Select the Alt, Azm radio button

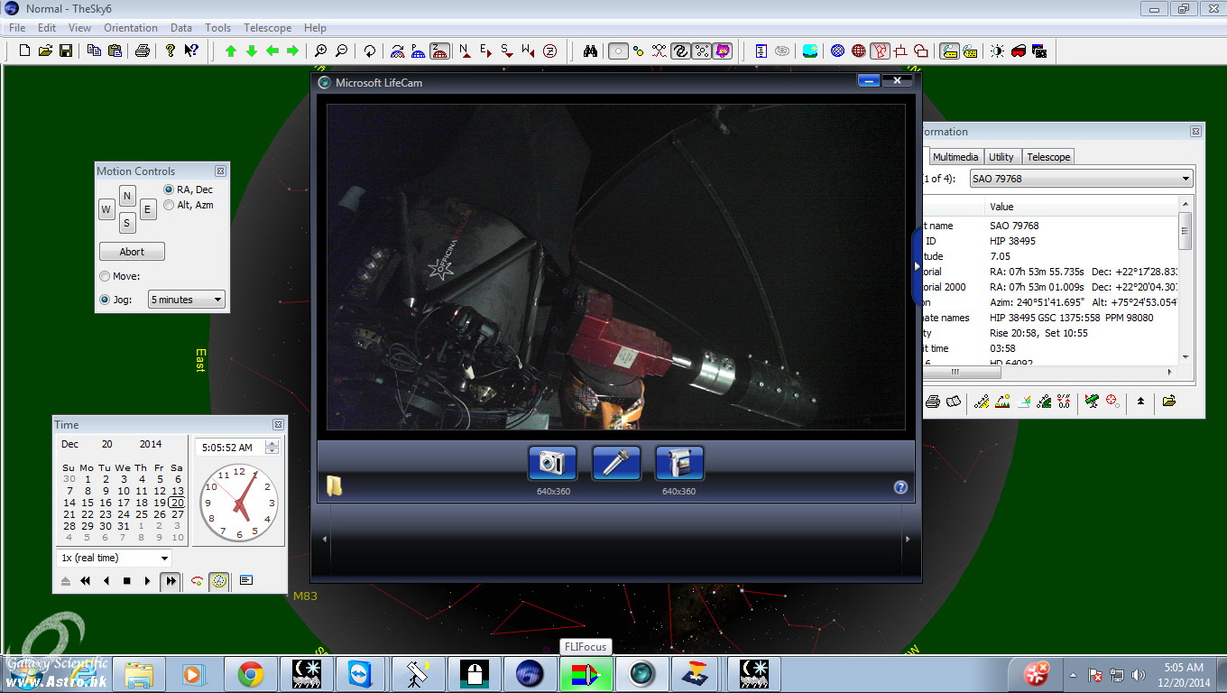point(169,205)
